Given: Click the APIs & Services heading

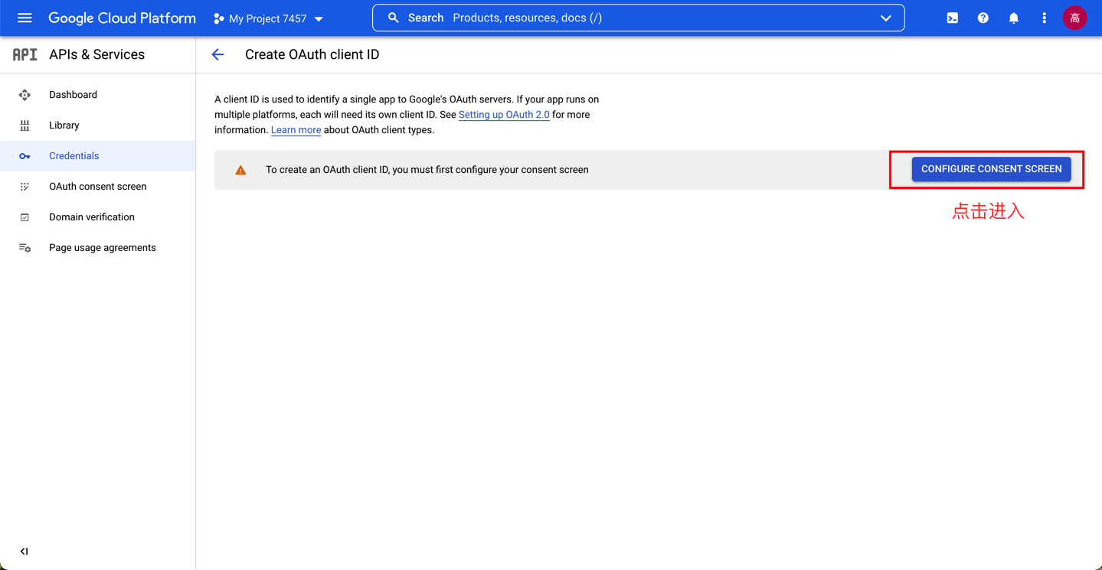Looking at the screenshot, I should (x=96, y=54).
